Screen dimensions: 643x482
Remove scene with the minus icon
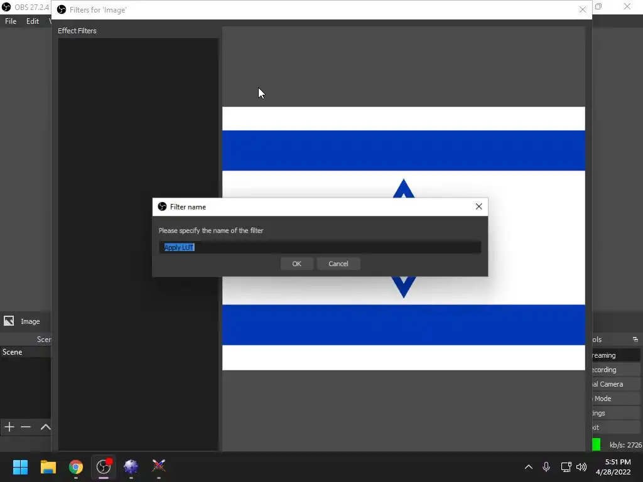click(26, 427)
